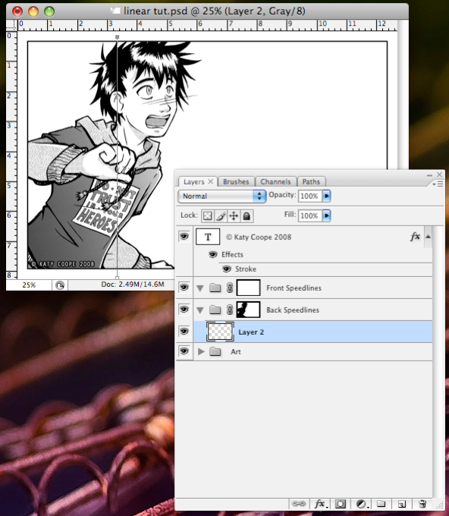Close the Layers tab with its X
The height and width of the screenshot is (516, 449).
pyautogui.click(x=211, y=181)
